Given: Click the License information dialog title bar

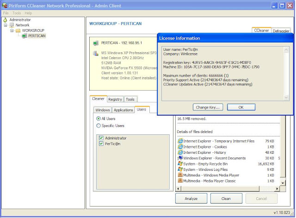Looking at the screenshot, I should click(x=225, y=38).
